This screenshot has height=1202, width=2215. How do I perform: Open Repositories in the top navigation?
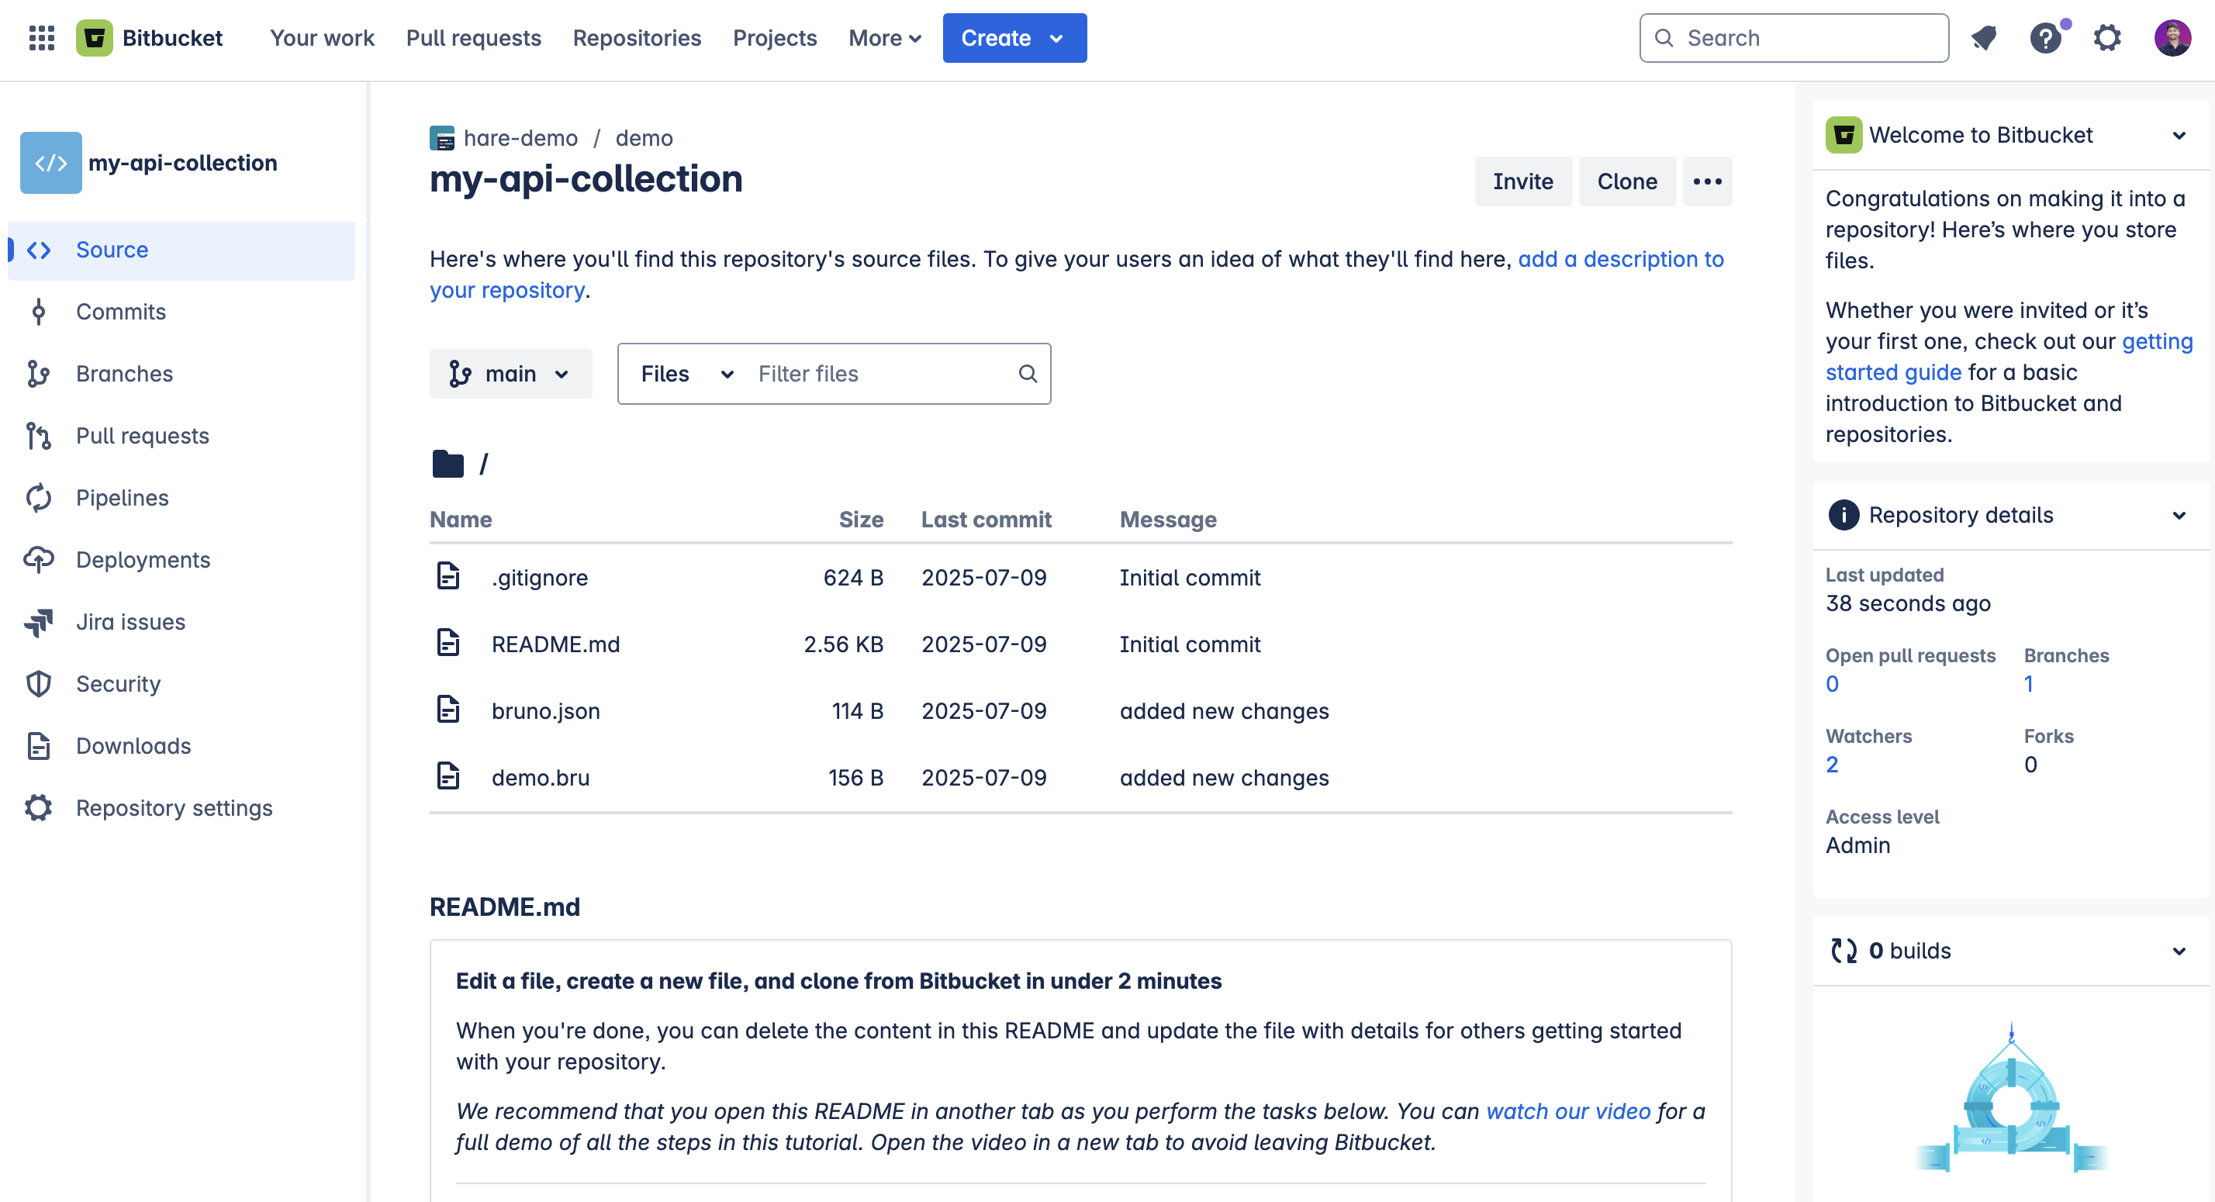(x=638, y=38)
